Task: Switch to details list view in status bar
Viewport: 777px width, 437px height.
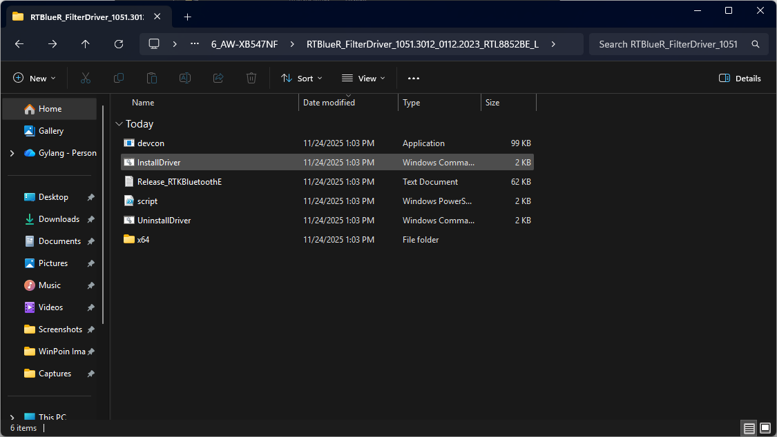Action: (749, 428)
